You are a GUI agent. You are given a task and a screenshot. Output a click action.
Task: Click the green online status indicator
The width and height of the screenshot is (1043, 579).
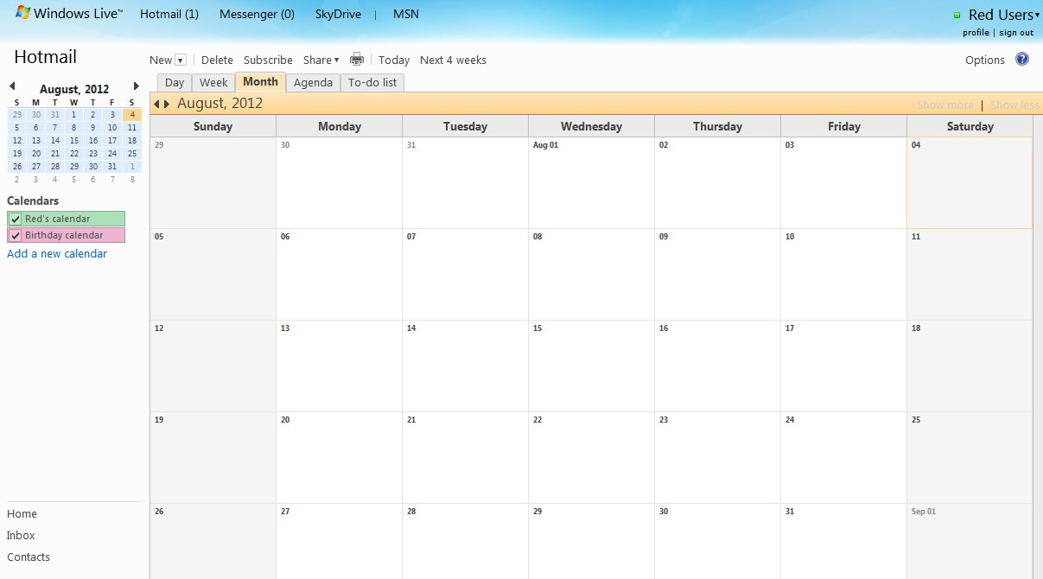tap(957, 15)
